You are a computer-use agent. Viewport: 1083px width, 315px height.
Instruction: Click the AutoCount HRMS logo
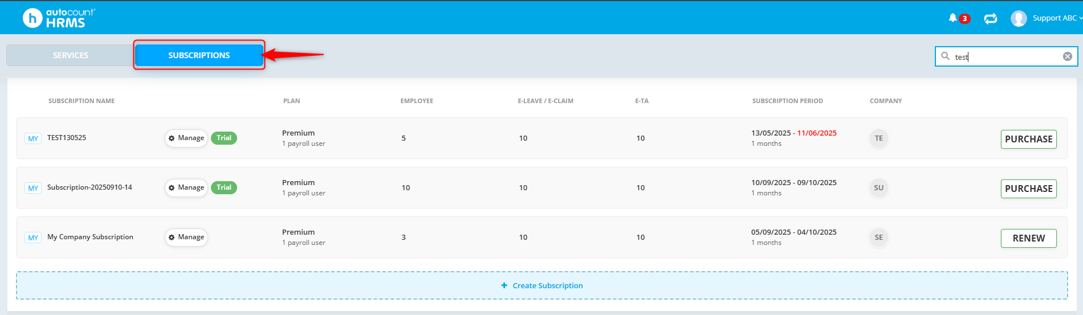pyautogui.click(x=59, y=18)
